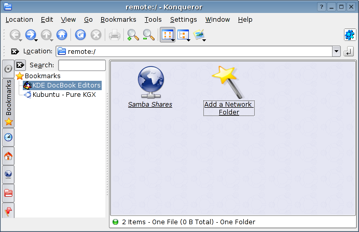This screenshot has height=232, width=359.
Task: Open the Help menu
Action: click(245, 20)
